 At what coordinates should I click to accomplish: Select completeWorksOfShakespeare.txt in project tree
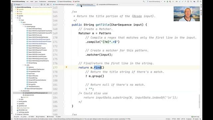pyautogui.click(x=36, y=93)
